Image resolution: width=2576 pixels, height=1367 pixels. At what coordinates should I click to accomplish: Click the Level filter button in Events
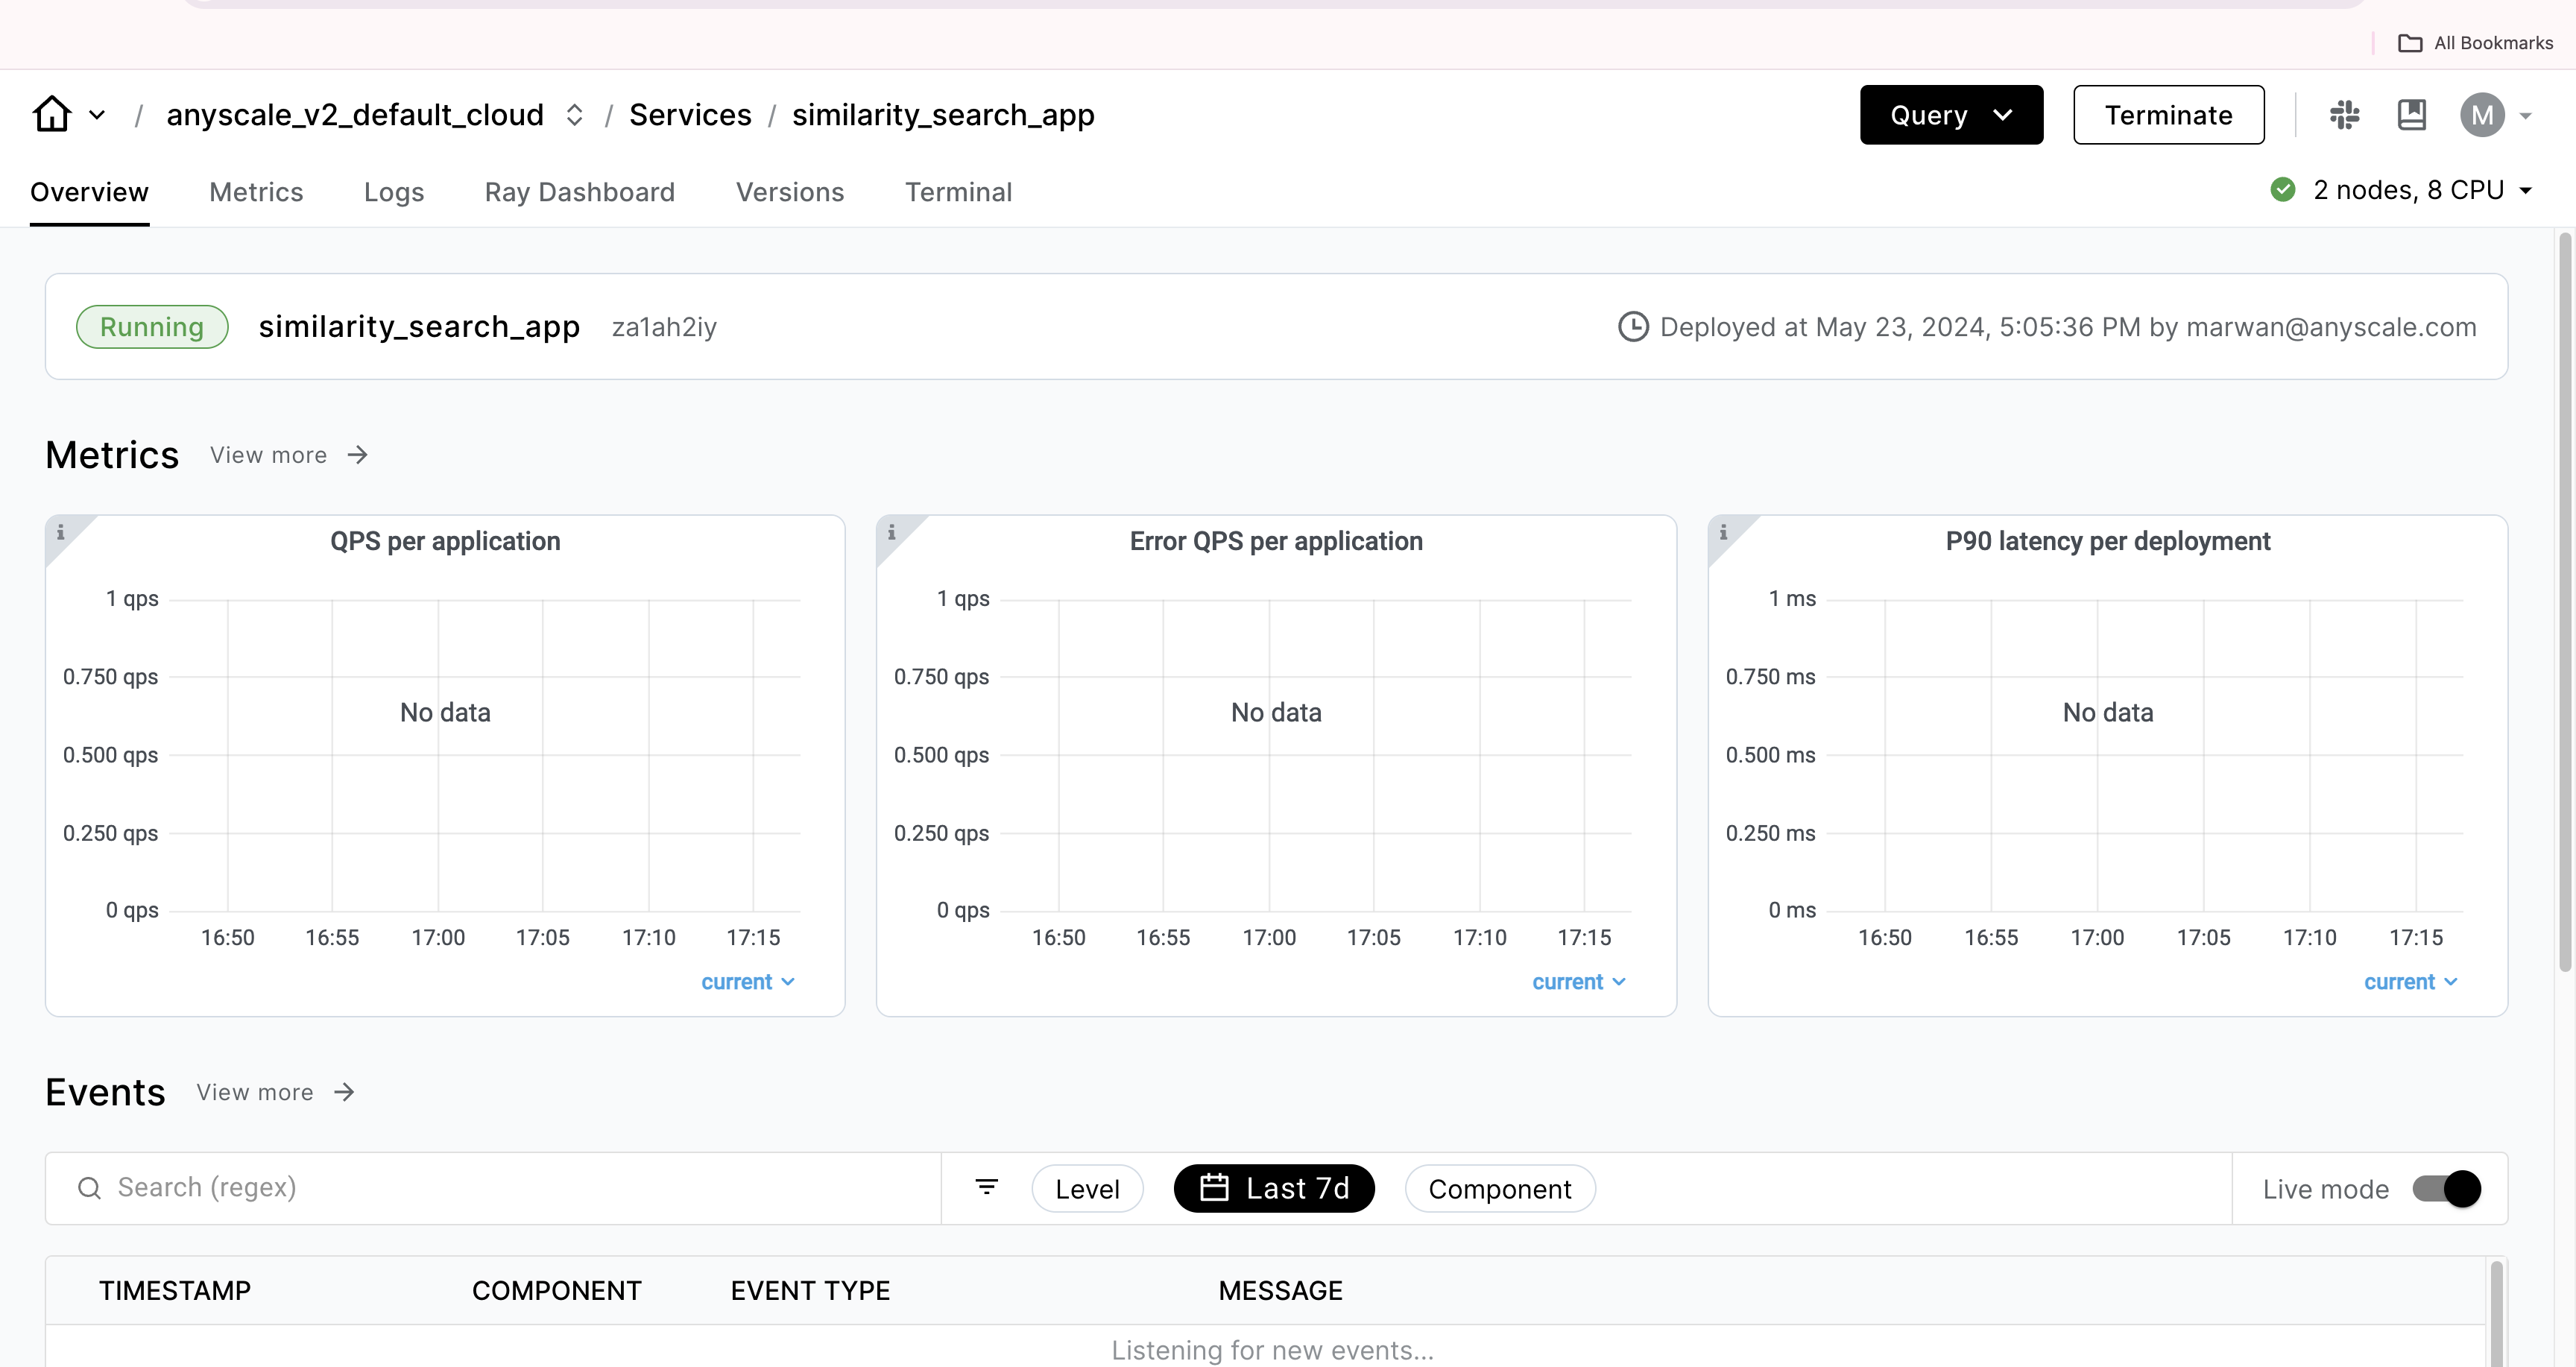(x=1085, y=1188)
